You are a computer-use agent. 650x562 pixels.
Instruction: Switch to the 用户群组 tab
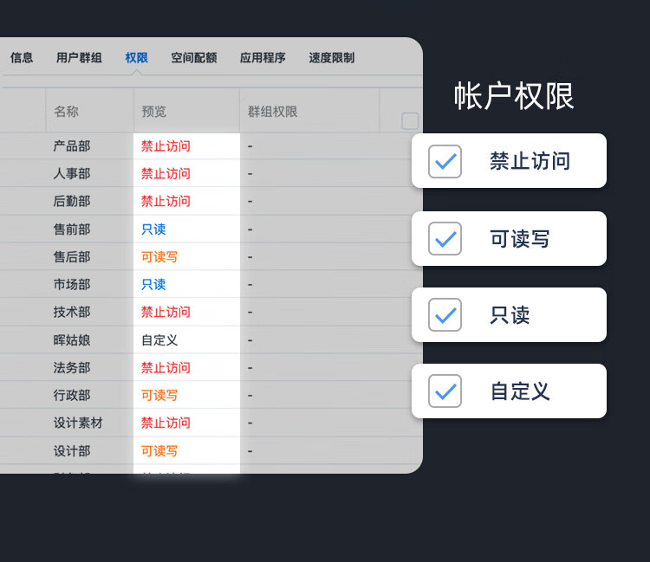(x=79, y=58)
